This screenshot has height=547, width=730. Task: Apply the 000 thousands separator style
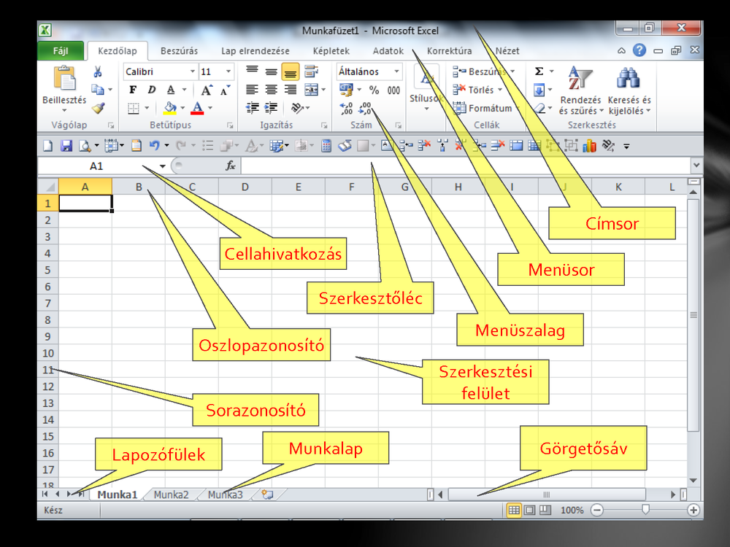click(394, 90)
